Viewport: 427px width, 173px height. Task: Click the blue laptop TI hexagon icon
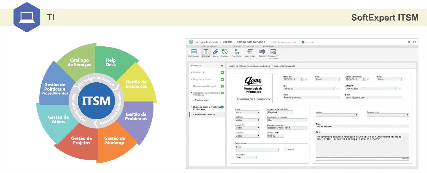coord(27,17)
